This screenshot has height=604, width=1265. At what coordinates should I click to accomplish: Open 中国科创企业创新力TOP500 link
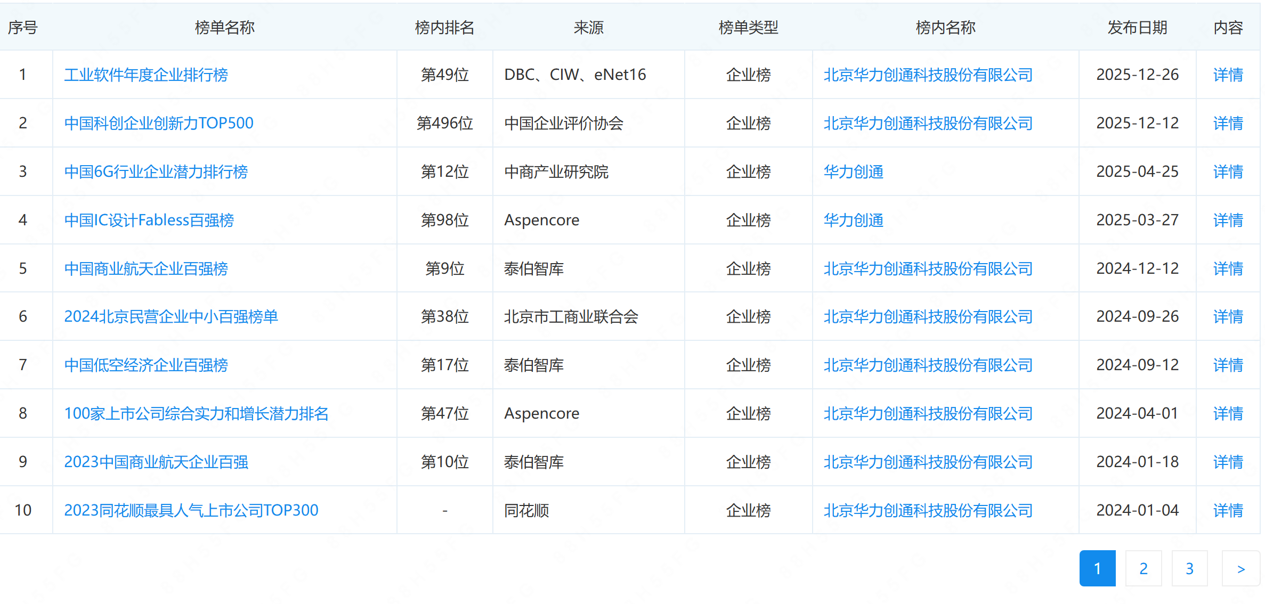(x=158, y=123)
